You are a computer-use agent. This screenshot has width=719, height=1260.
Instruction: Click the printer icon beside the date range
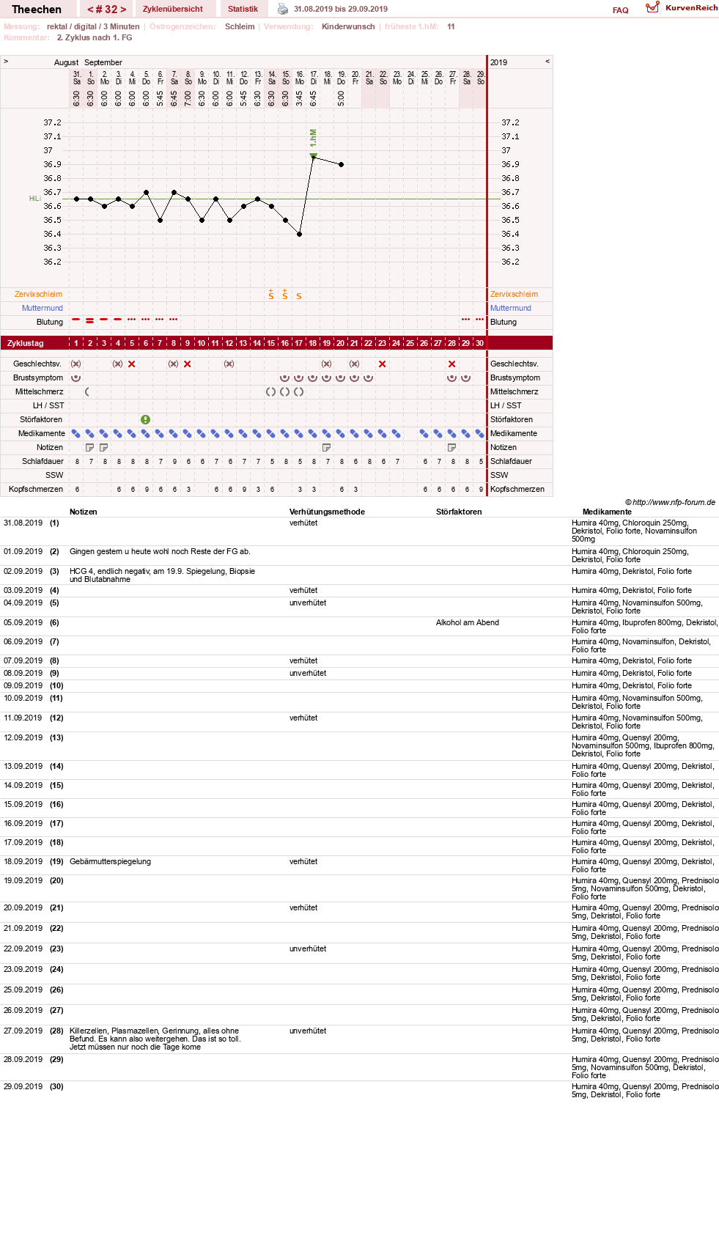283,9
